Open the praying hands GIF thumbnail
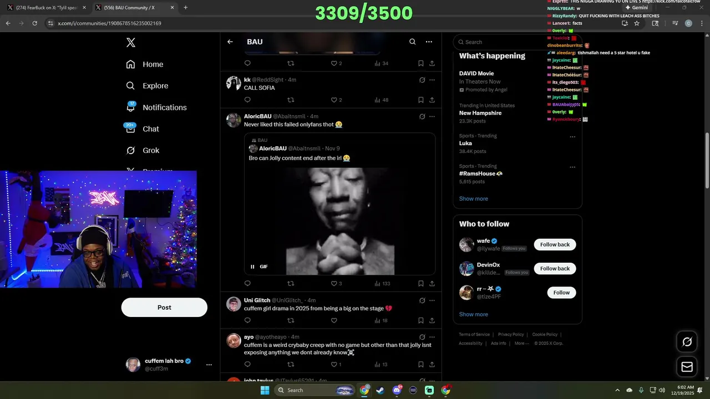The image size is (710, 399). (x=340, y=221)
